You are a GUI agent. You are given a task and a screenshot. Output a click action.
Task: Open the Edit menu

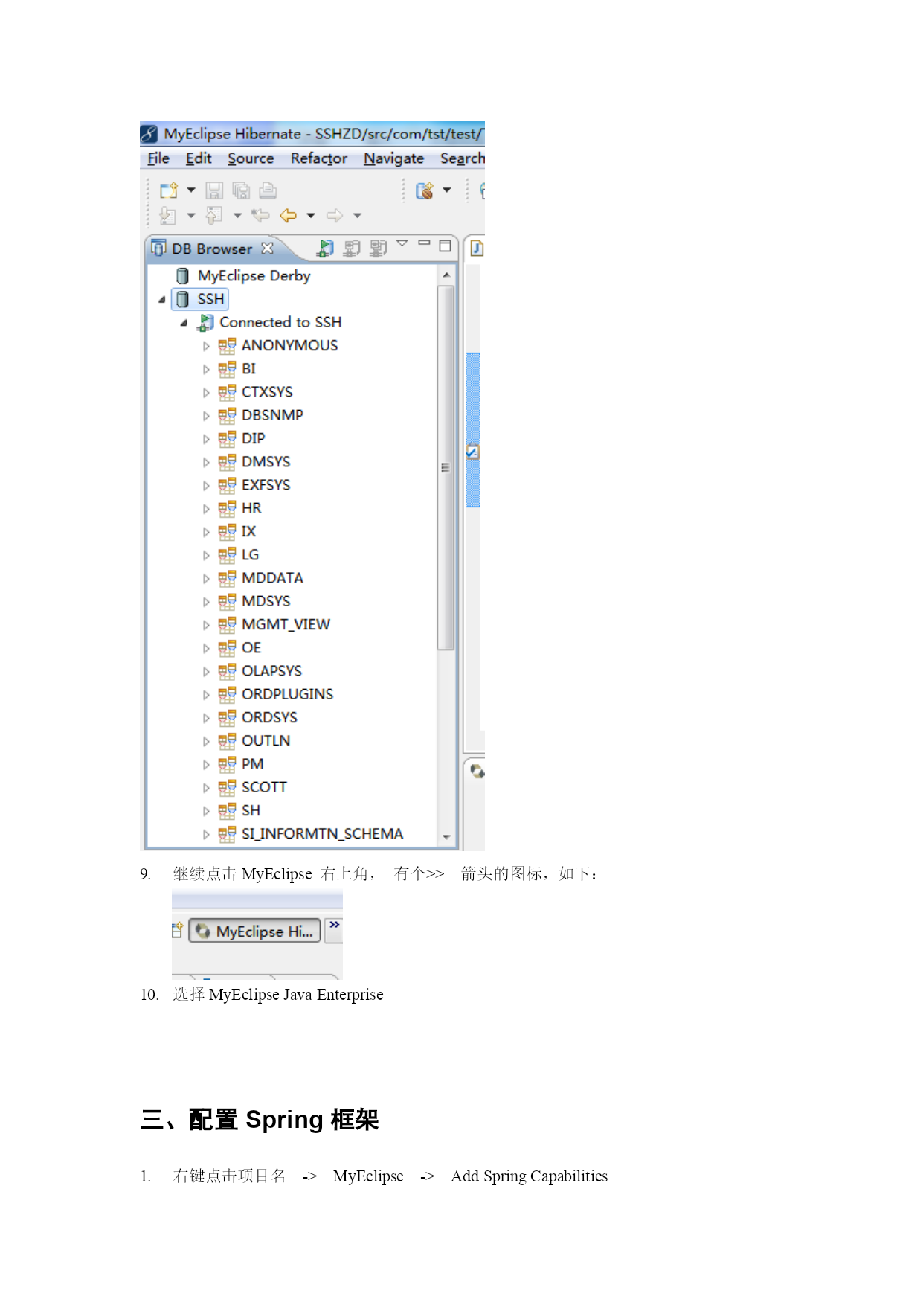click(x=199, y=158)
